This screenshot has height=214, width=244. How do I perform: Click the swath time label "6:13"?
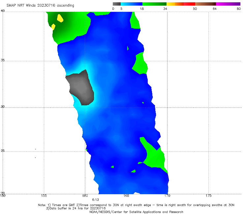[x=95, y=200]
